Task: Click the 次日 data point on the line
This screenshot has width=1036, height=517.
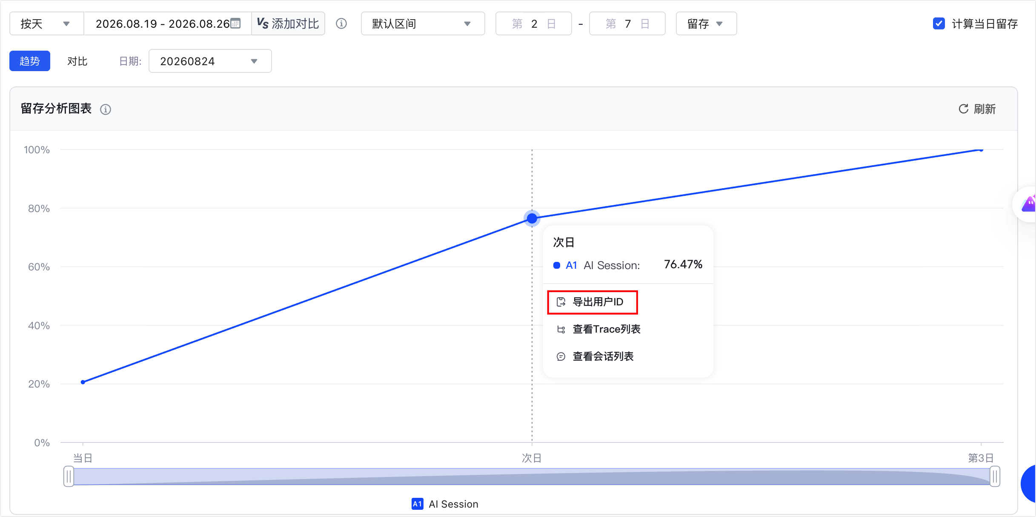Action: pos(532,218)
